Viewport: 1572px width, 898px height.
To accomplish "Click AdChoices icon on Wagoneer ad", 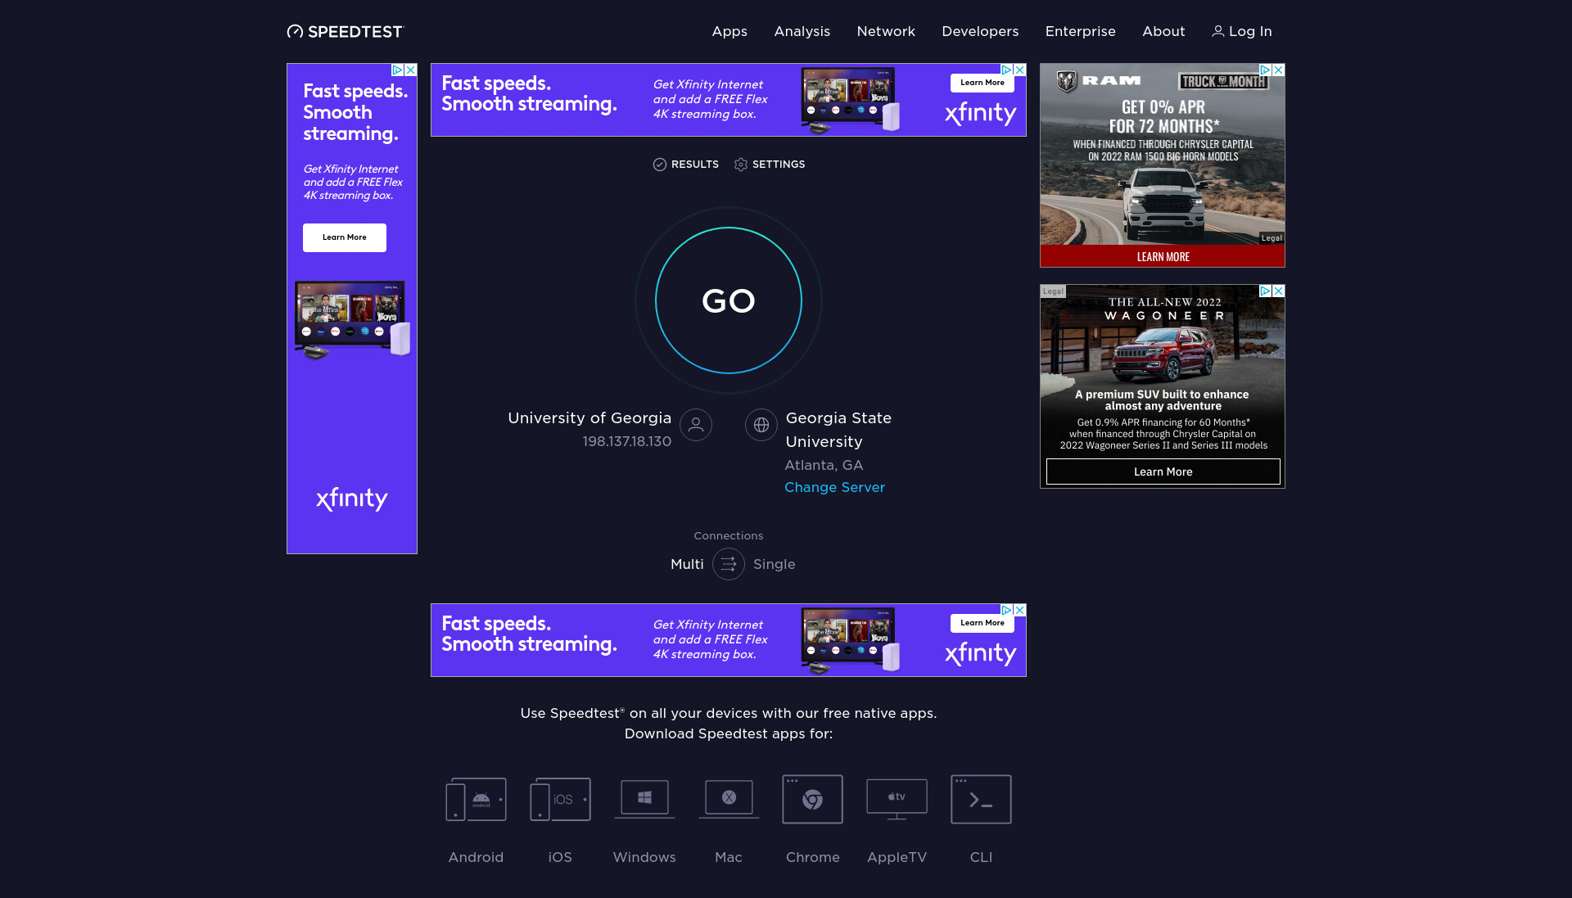I will point(1266,291).
